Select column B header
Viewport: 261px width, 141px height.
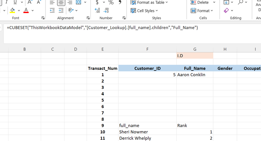point(25,49)
